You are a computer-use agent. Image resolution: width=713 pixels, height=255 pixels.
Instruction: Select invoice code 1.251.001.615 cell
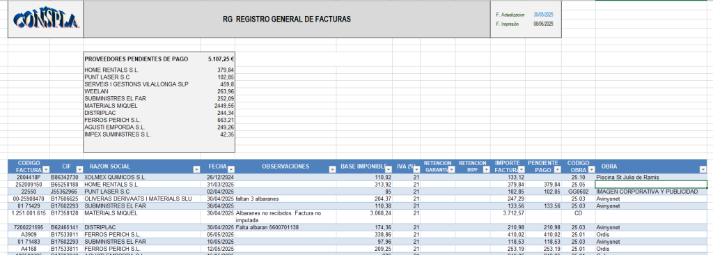click(x=29, y=216)
